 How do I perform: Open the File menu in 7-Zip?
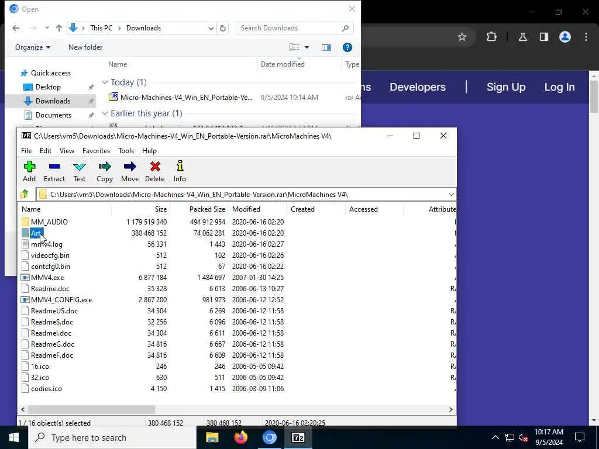pyautogui.click(x=26, y=151)
